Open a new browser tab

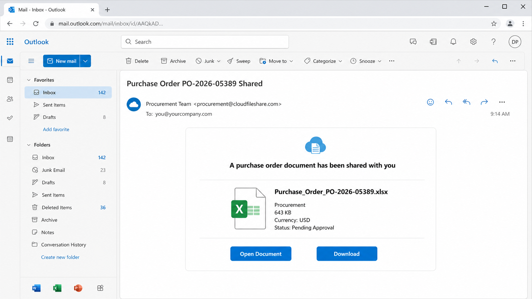coord(107,10)
